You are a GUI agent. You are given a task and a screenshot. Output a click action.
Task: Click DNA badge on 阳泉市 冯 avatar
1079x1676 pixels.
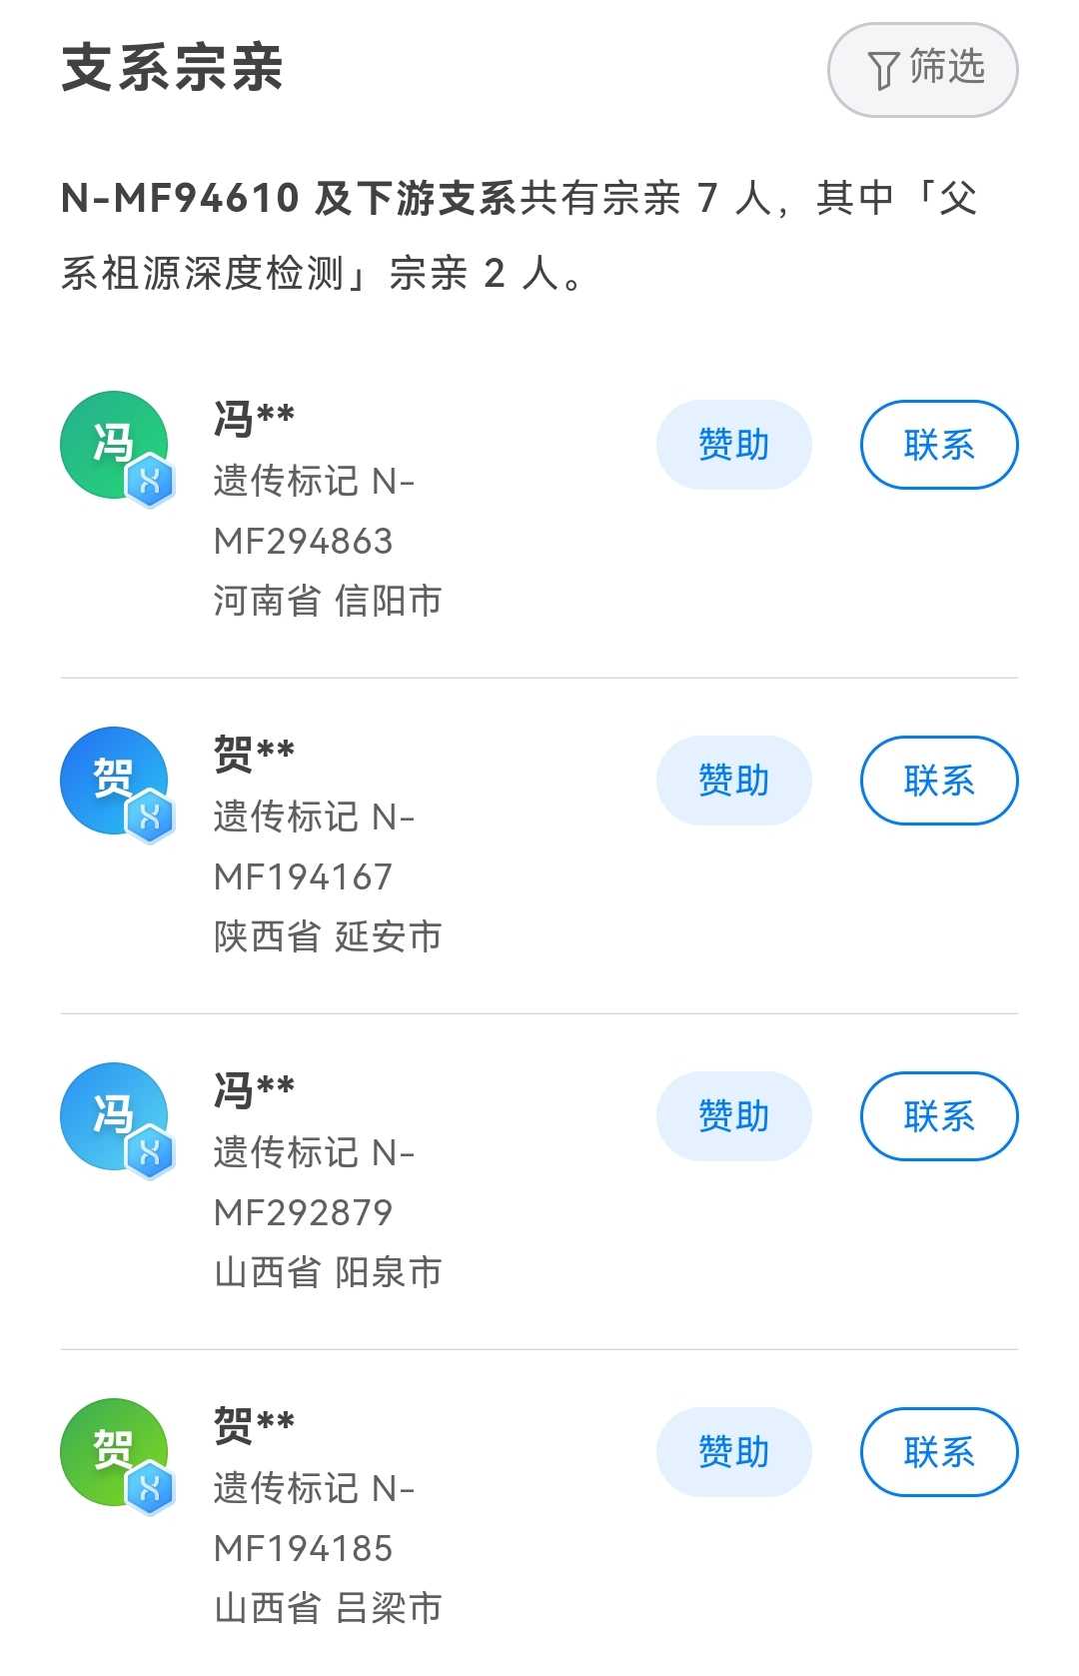click(150, 1154)
